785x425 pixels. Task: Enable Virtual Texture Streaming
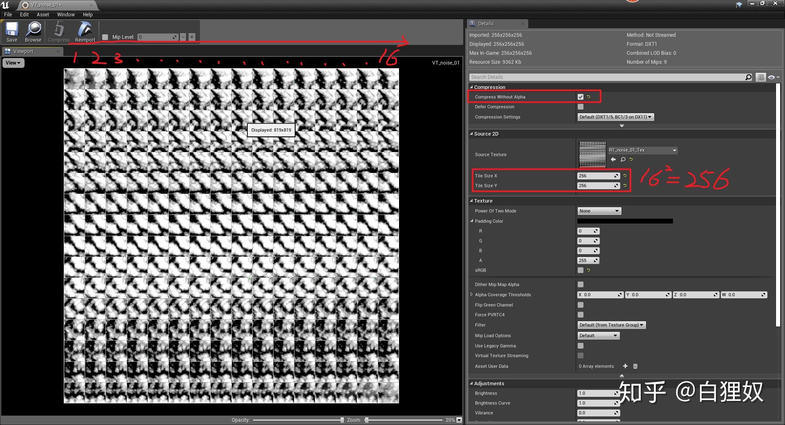[580, 356]
